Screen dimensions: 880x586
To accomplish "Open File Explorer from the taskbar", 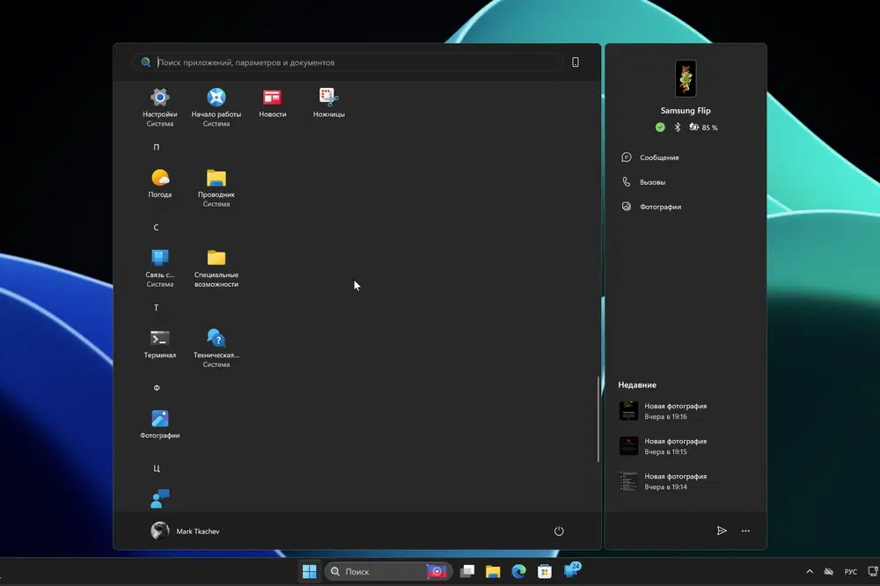I will [493, 571].
